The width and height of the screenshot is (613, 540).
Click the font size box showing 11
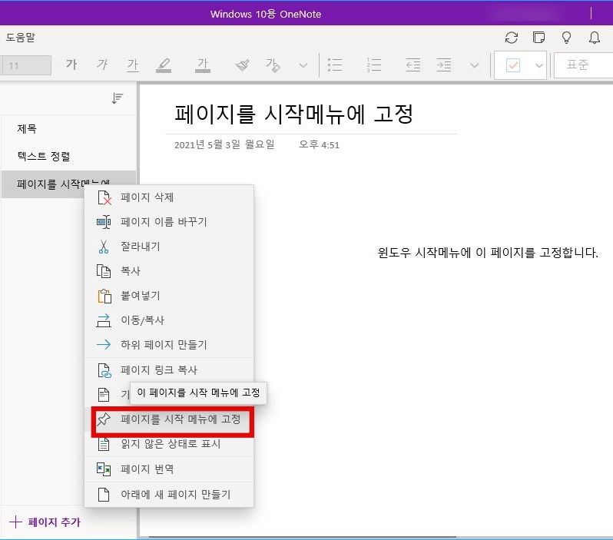(27, 65)
